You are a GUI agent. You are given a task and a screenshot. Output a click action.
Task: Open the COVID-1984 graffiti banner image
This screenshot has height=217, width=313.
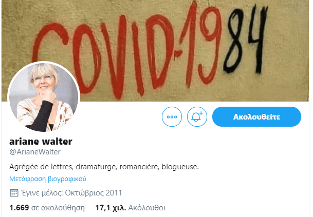point(155,51)
